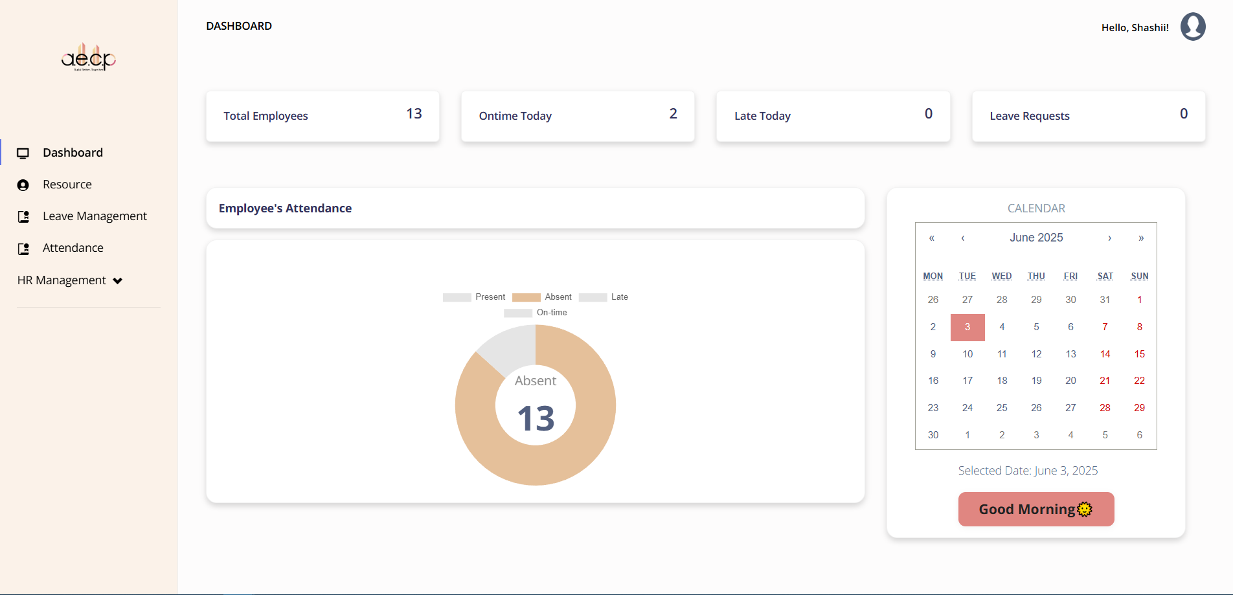The image size is (1233, 595).
Task: Jump forward one year with double-right arrow
Action: pyautogui.click(x=1140, y=238)
